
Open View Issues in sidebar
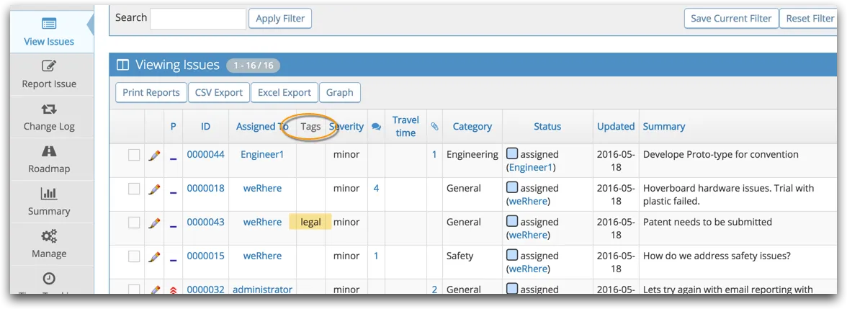pyautogui.click(x=49, y=32)
